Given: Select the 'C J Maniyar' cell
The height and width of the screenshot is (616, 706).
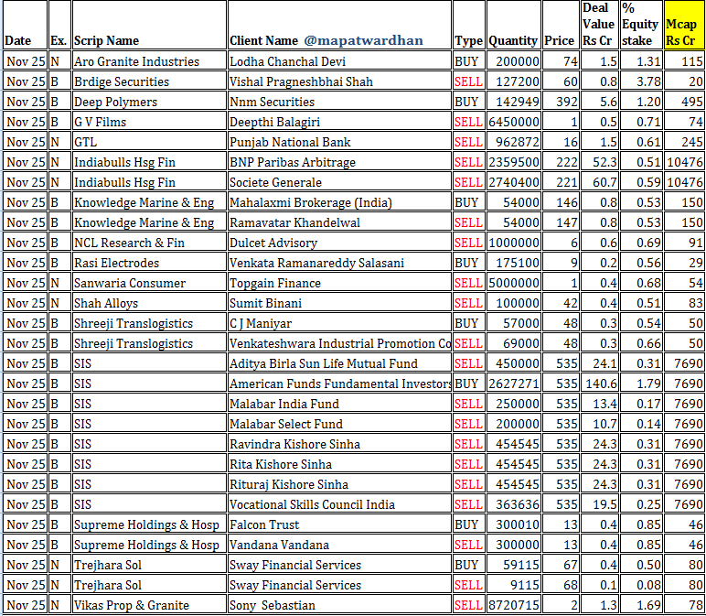Looking at the screenshot, I should pyautogui.click(x=339, y=322).
